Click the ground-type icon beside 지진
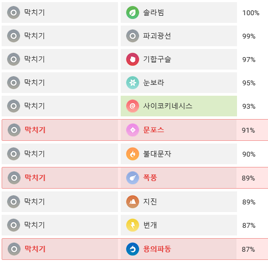 133,202
